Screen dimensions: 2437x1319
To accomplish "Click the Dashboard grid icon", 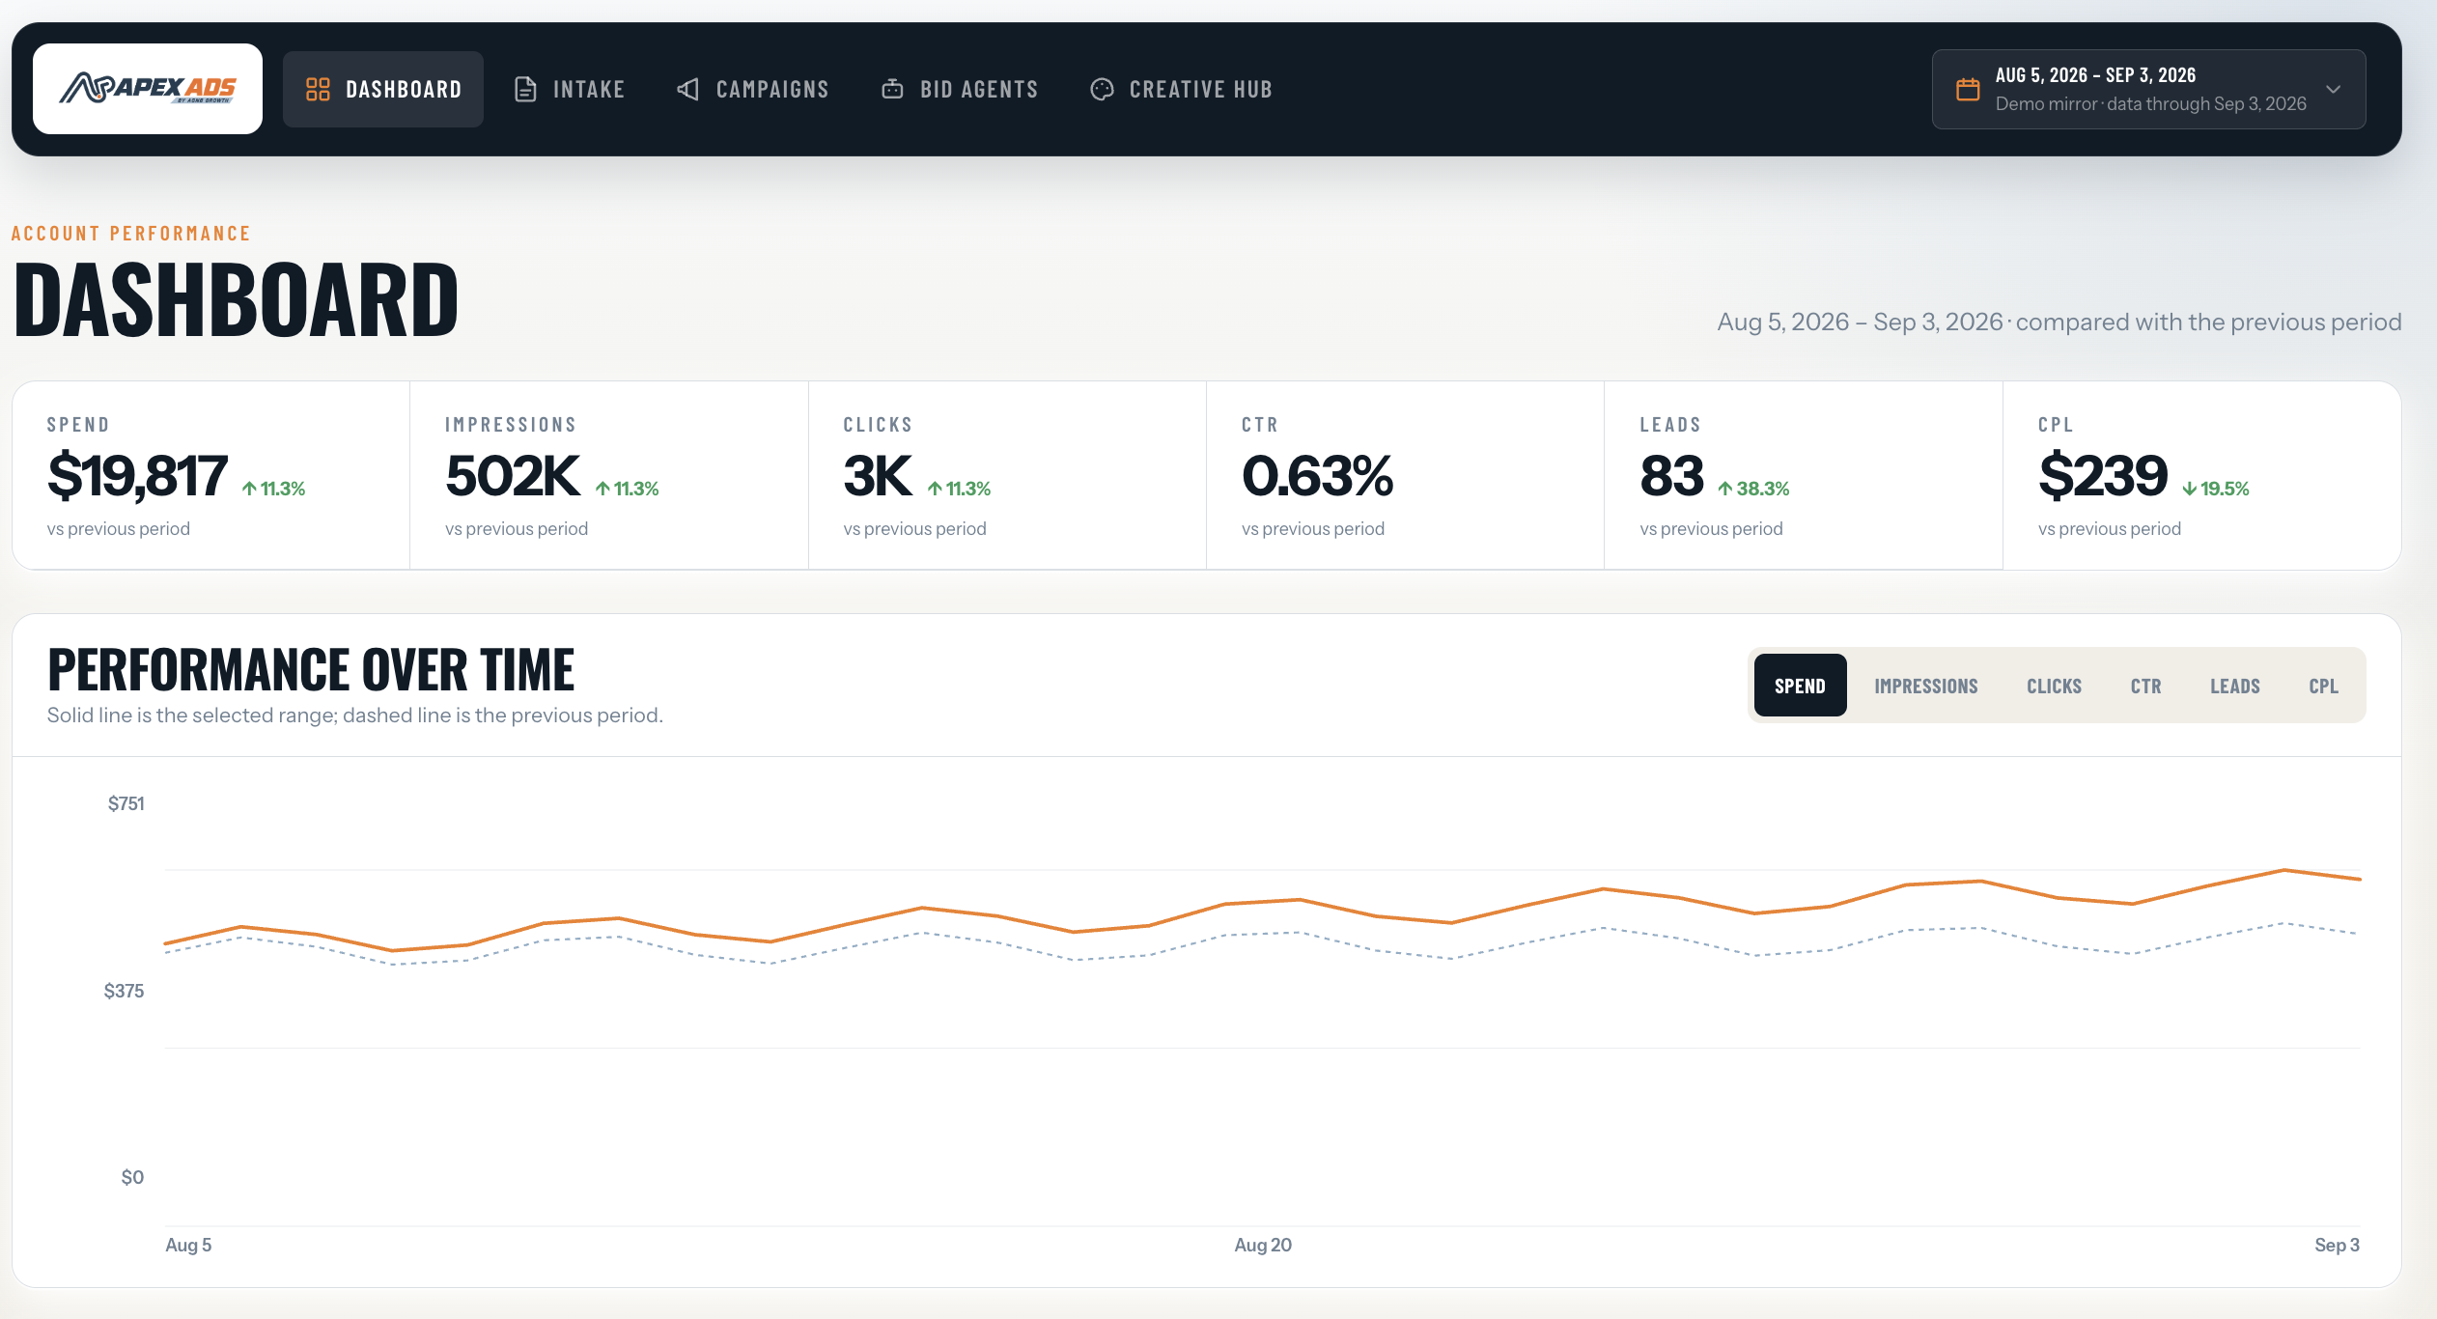I will click(318, 90).
